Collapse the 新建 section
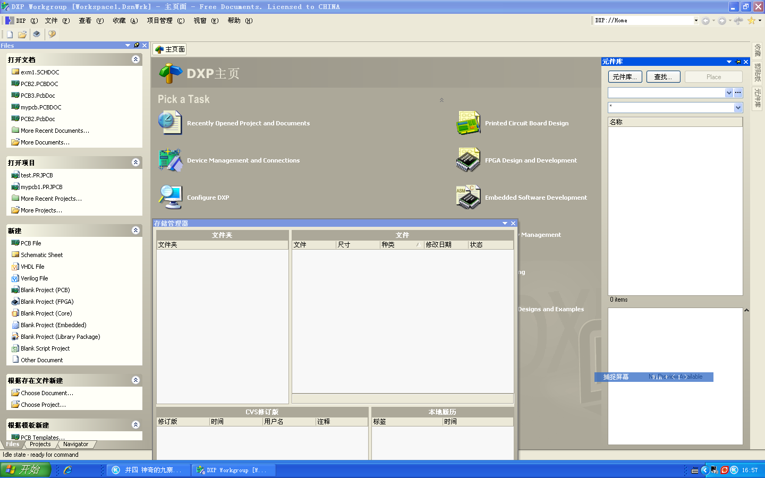This screenshot has width=765, height=478. [x=135, y=231]
